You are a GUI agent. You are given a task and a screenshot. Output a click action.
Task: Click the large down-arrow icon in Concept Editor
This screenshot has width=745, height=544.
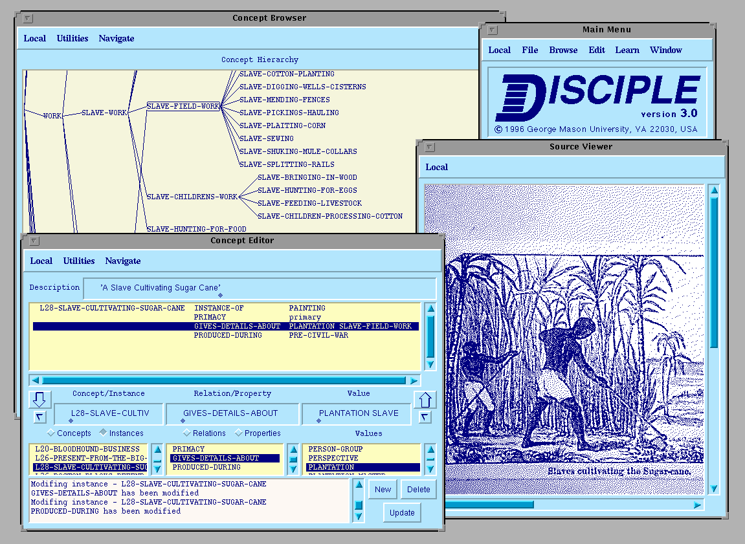point(38,398)
